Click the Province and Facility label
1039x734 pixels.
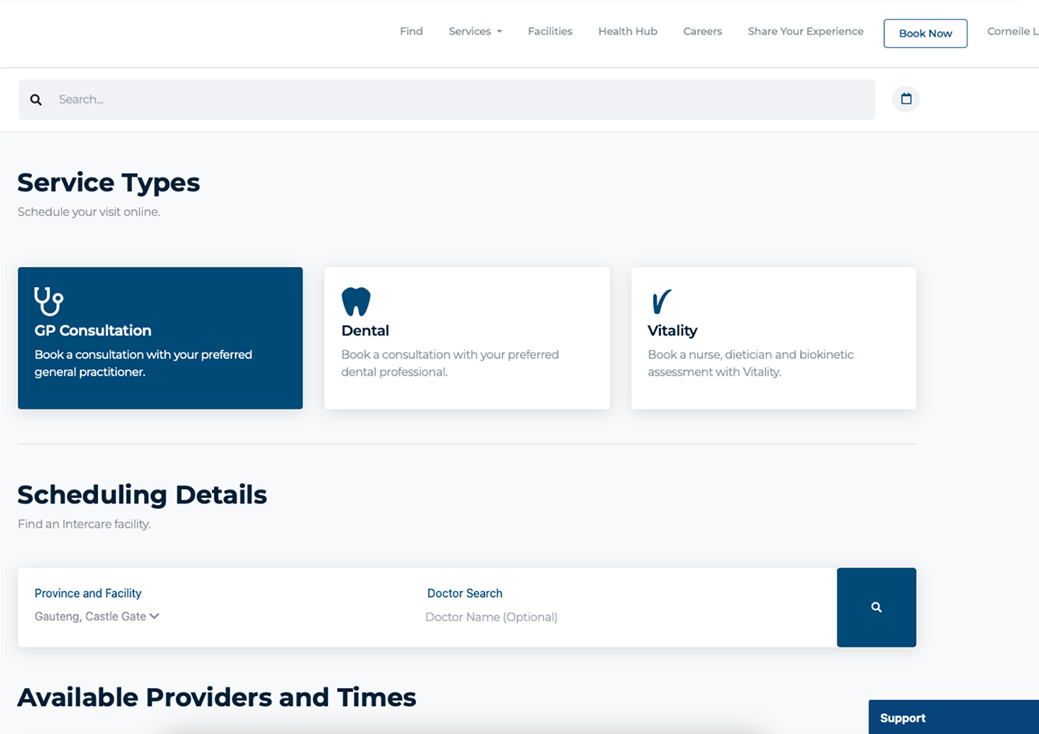click(x=88, y=593)
